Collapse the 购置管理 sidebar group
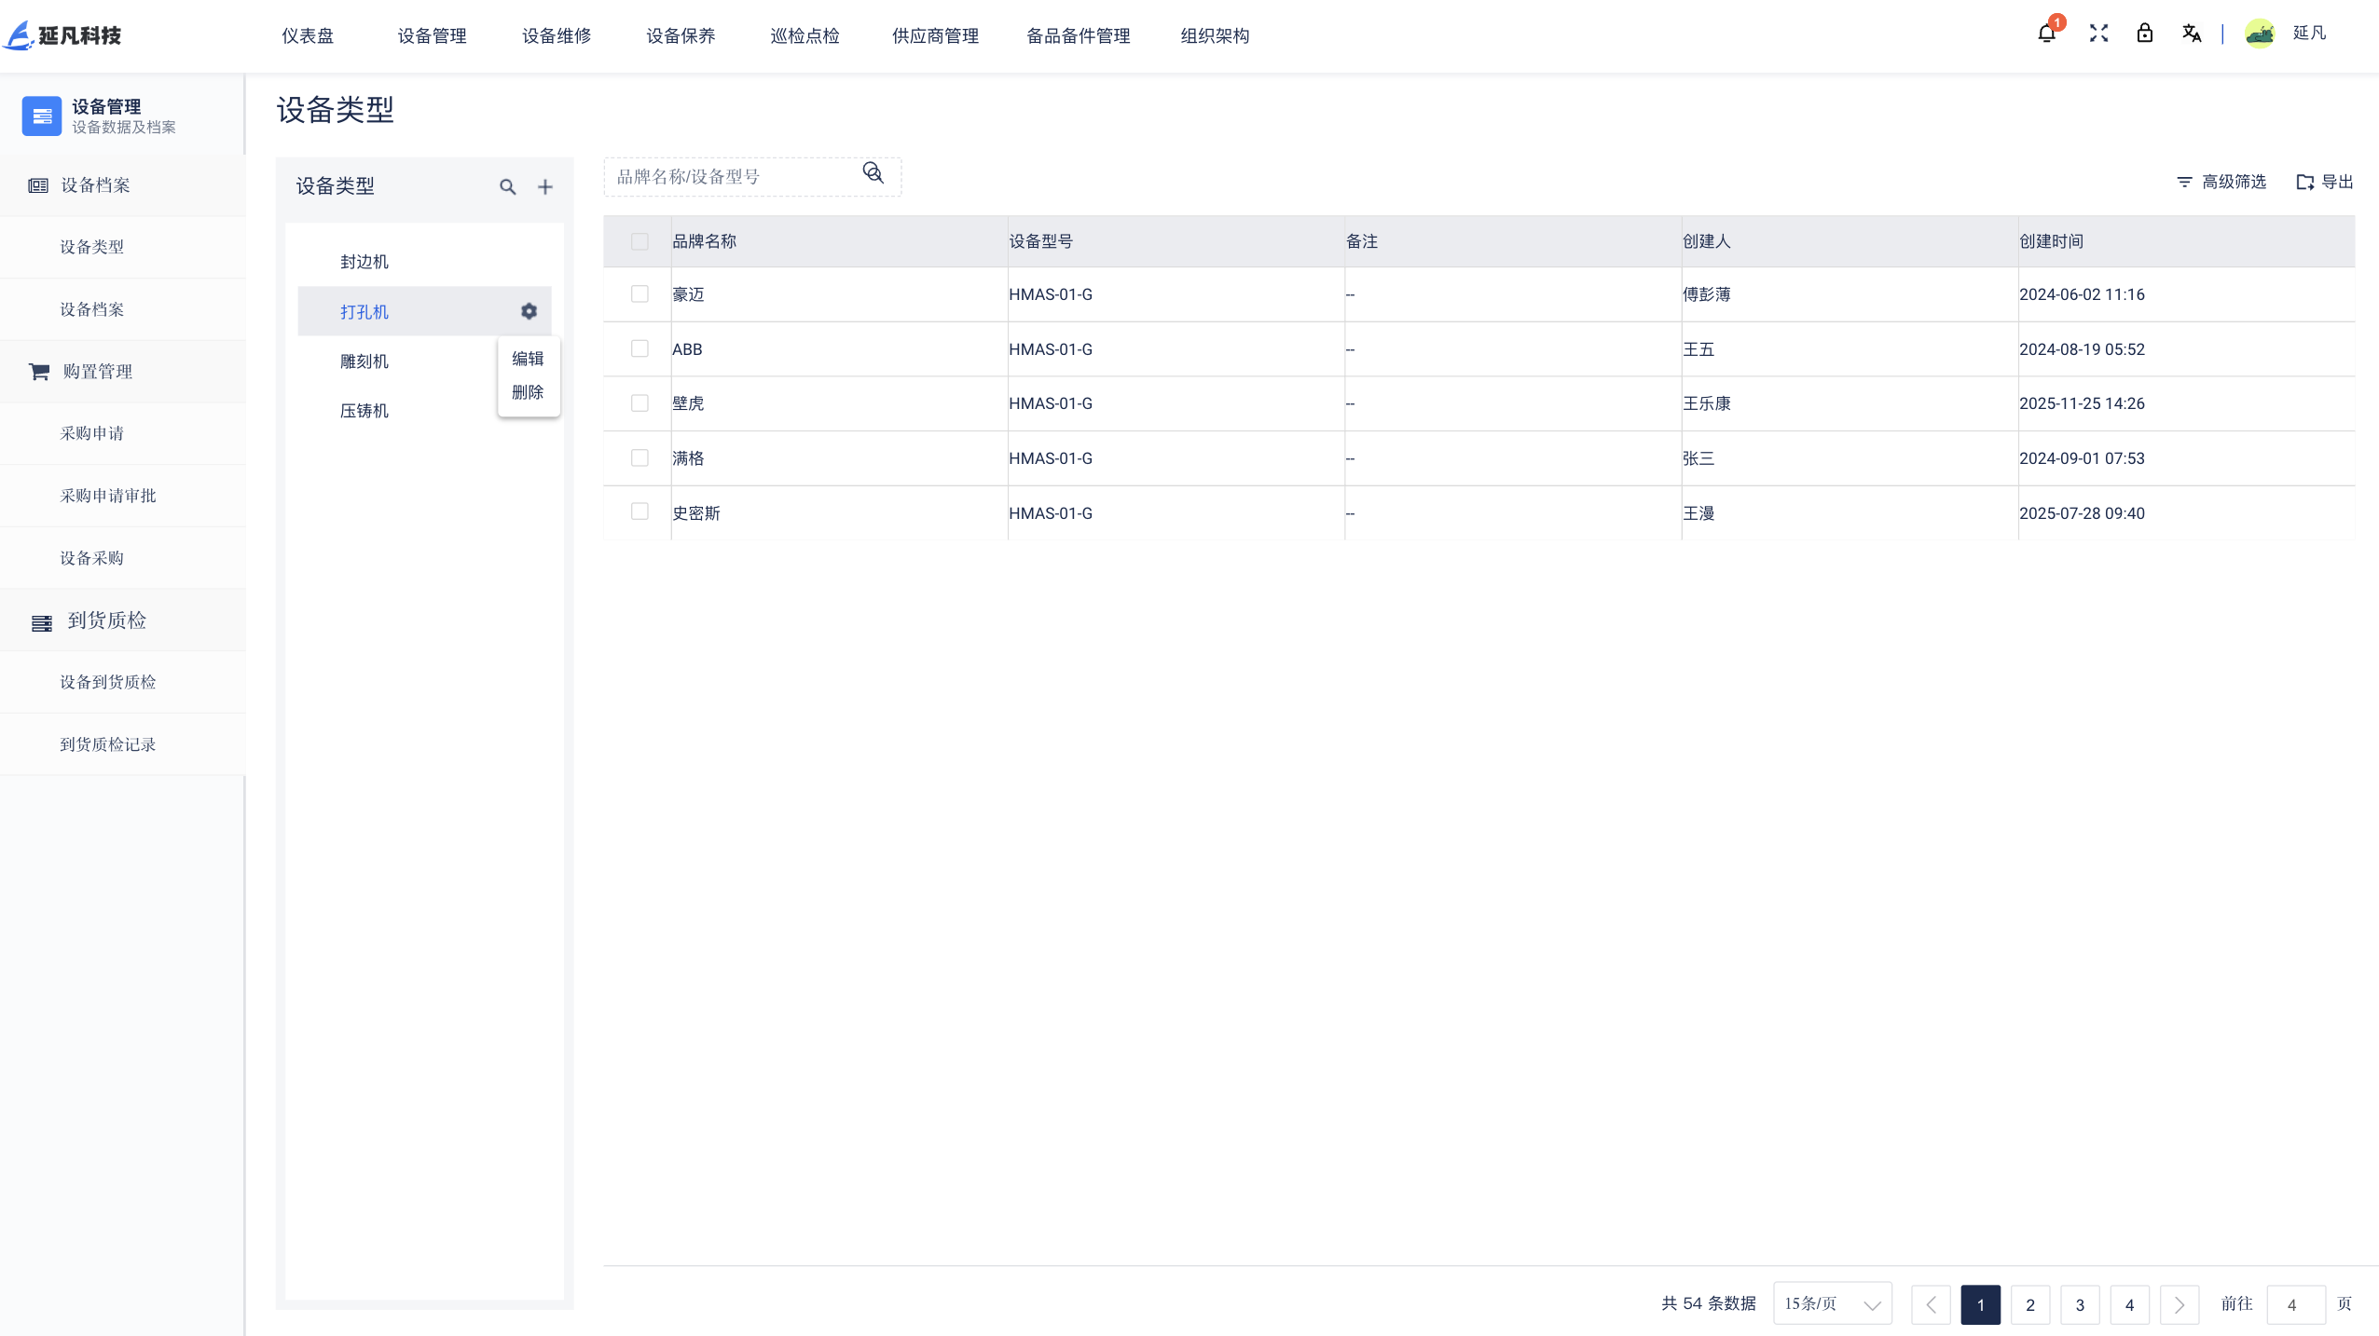2379x1336 pixels. 97,372
